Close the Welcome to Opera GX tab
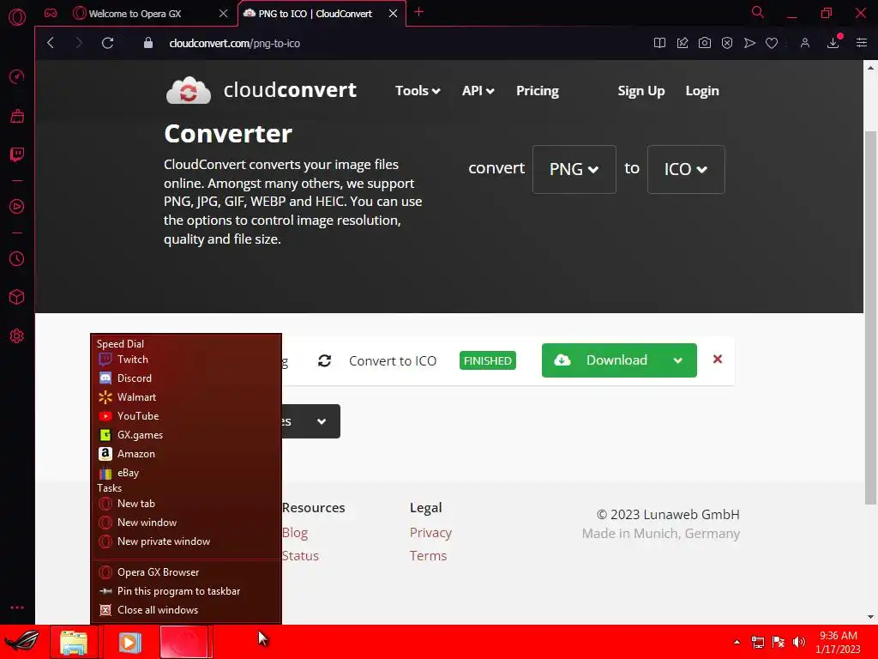This screenshot has height=659, width=878. pyautogui.click(x=224, y=14)
